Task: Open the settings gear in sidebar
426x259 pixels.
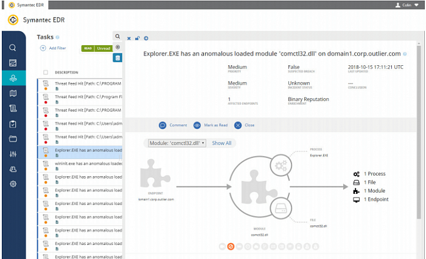Action: 13,184
